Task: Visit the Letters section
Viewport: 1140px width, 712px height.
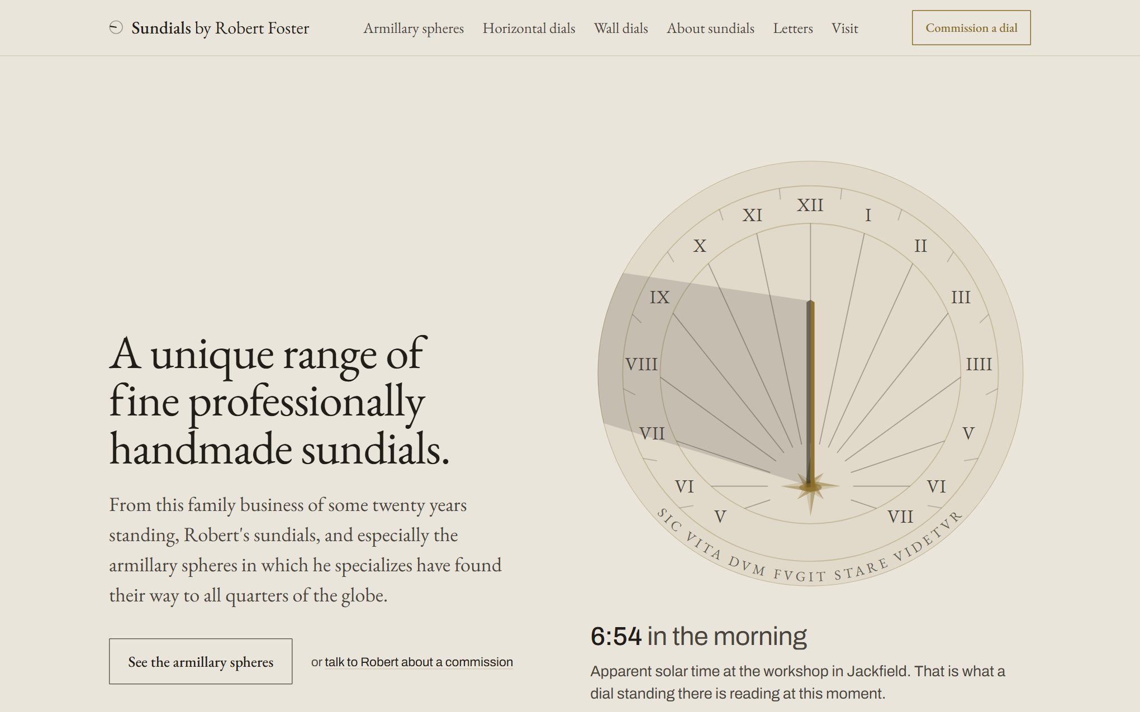Action: pyautogui.click(x=792, y=28)
